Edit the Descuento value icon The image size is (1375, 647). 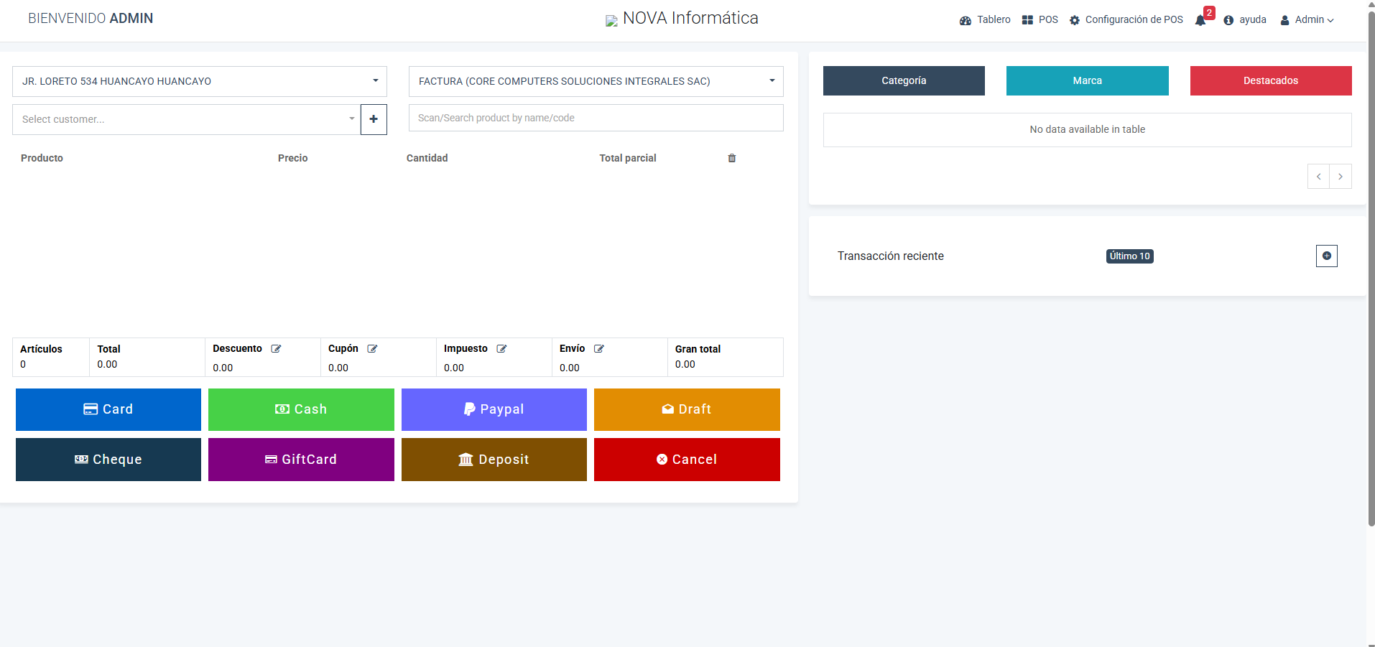coord(276,349)
